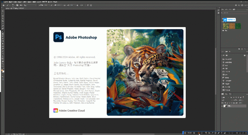Open the first menu in menu bar
Image resolution: width=248 pixels, height=135 pixels.
(x=6, y=2)
